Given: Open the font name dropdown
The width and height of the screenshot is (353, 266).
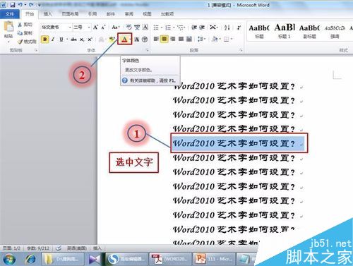Looking at the screenshot, I should tap(70, 28).
